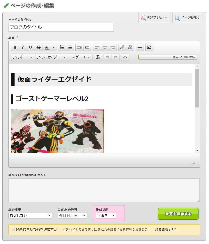Open the 読者機能とは？ link
The height and width of the screenshot is (244, 209).
[x=166, y=229]
